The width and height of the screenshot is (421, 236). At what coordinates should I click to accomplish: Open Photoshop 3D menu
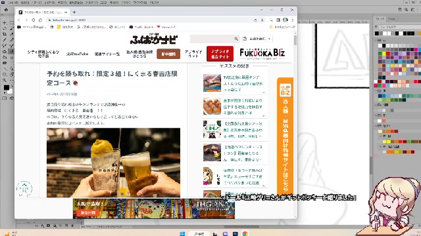pos(103,3)
